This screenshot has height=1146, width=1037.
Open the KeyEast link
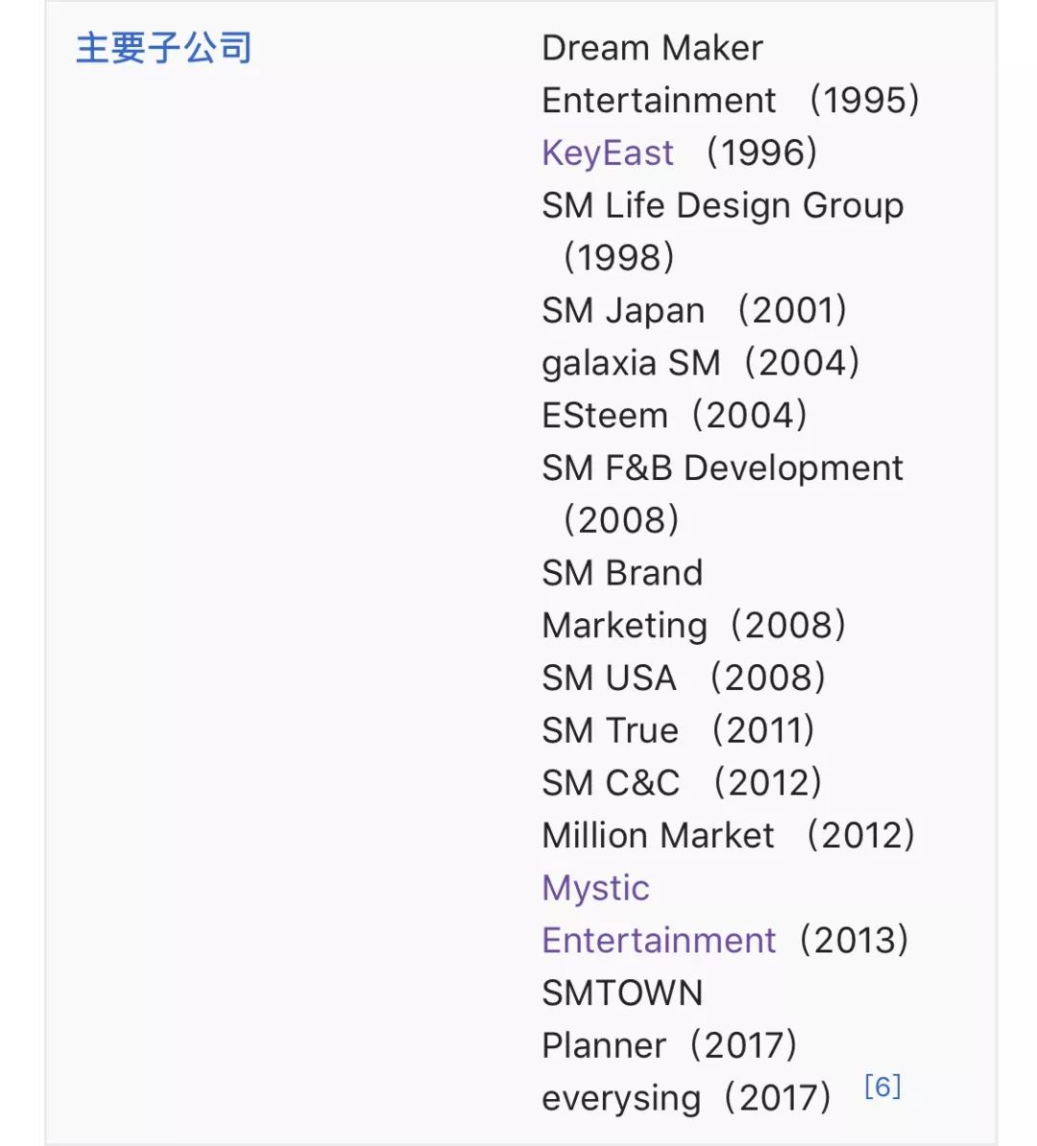(x=608, y=153)
